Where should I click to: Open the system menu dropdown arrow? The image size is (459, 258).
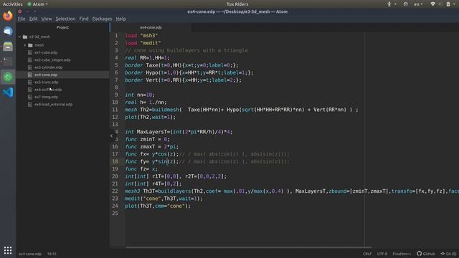[454, 4]
